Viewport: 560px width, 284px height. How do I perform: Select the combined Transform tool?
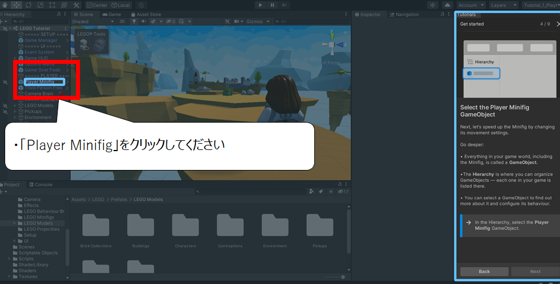click(64, 5)
